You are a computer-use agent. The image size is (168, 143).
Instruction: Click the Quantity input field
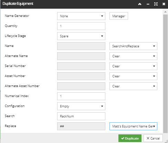[81, 26]
